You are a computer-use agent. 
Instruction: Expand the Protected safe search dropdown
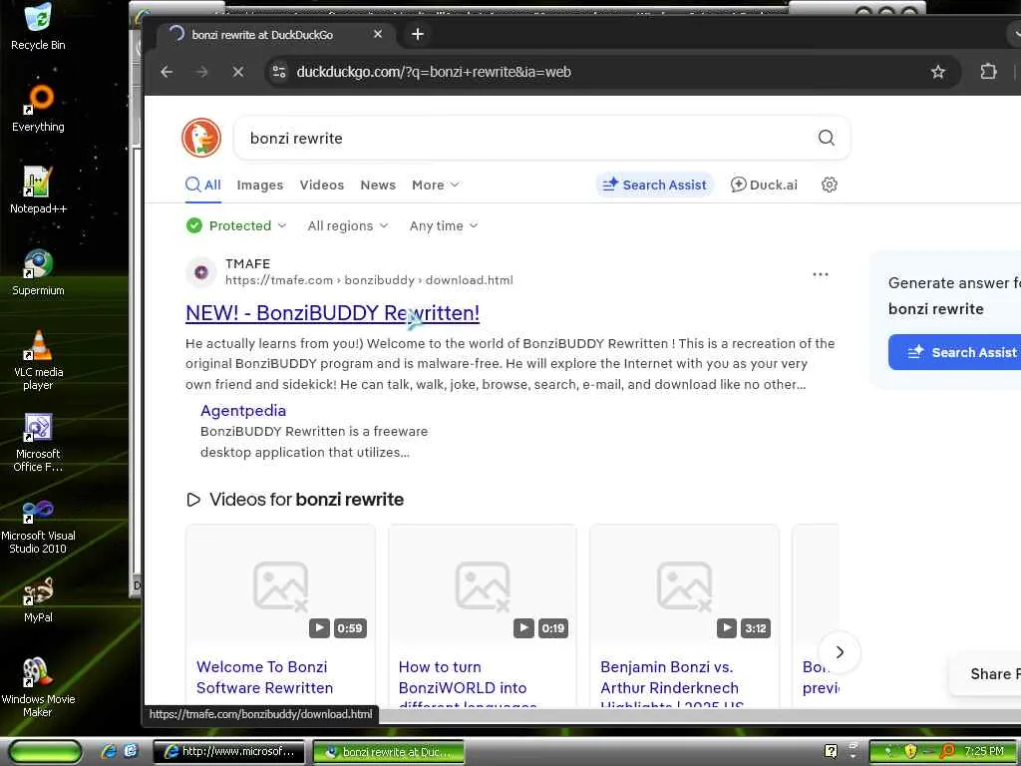pos(236,226)
